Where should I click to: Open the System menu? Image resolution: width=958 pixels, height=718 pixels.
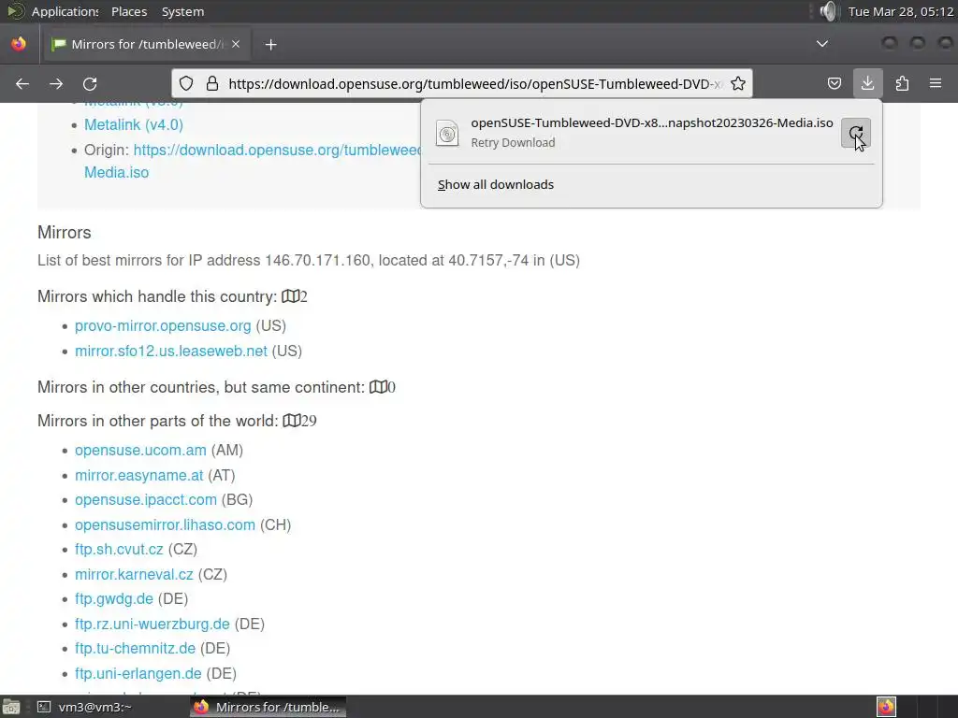coord(182,11)
